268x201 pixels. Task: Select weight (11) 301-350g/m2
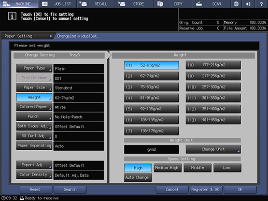pos(213,98)
